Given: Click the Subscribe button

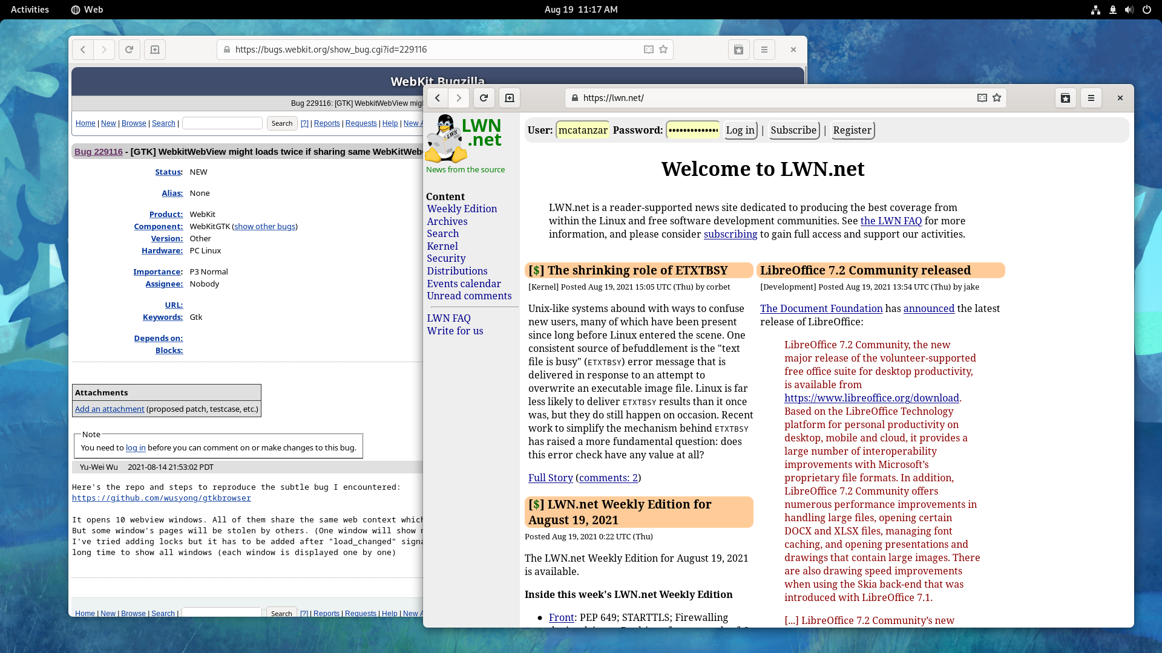Looking at the screenshot, I should 793,130.
